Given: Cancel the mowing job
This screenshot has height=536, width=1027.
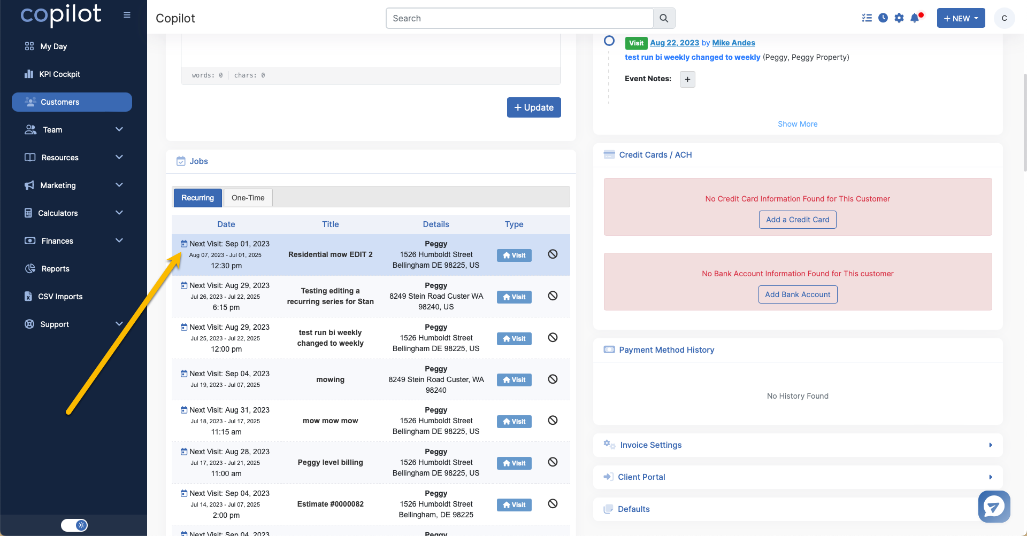Looking at the screenshot, I should (553, 379).
